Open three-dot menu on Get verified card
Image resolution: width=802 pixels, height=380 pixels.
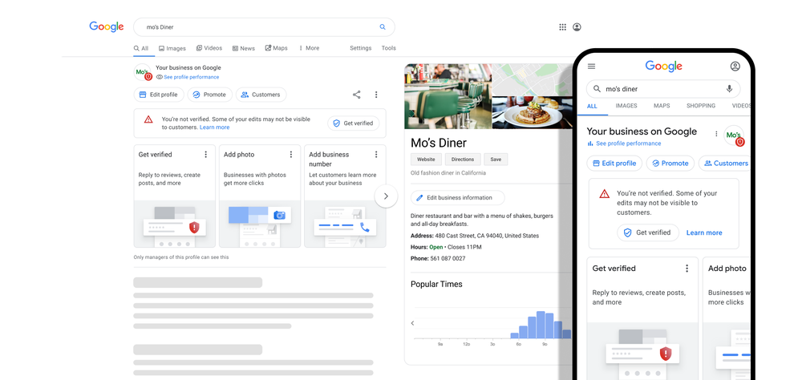tap(205, 155)
